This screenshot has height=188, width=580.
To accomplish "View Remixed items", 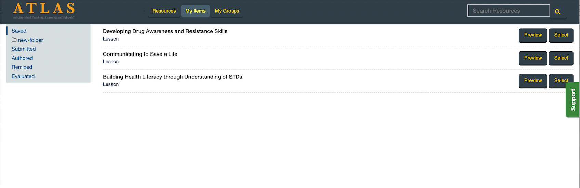I will (x=22, y=67).
